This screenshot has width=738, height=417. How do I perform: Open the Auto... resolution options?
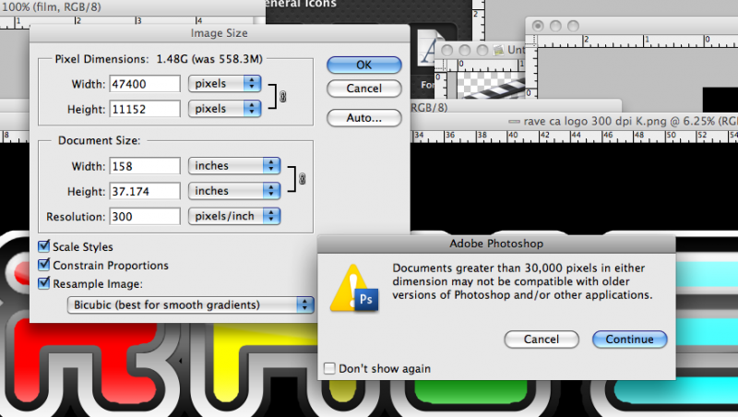363,118
